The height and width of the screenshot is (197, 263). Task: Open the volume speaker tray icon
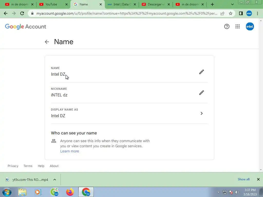point(237,192)
